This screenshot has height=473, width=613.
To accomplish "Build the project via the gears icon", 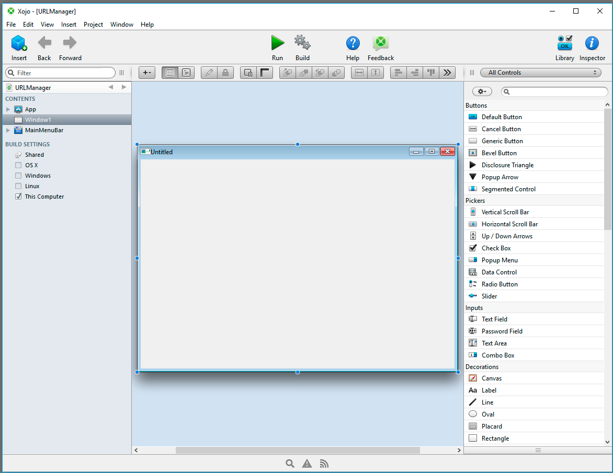I will pos(302,42).
